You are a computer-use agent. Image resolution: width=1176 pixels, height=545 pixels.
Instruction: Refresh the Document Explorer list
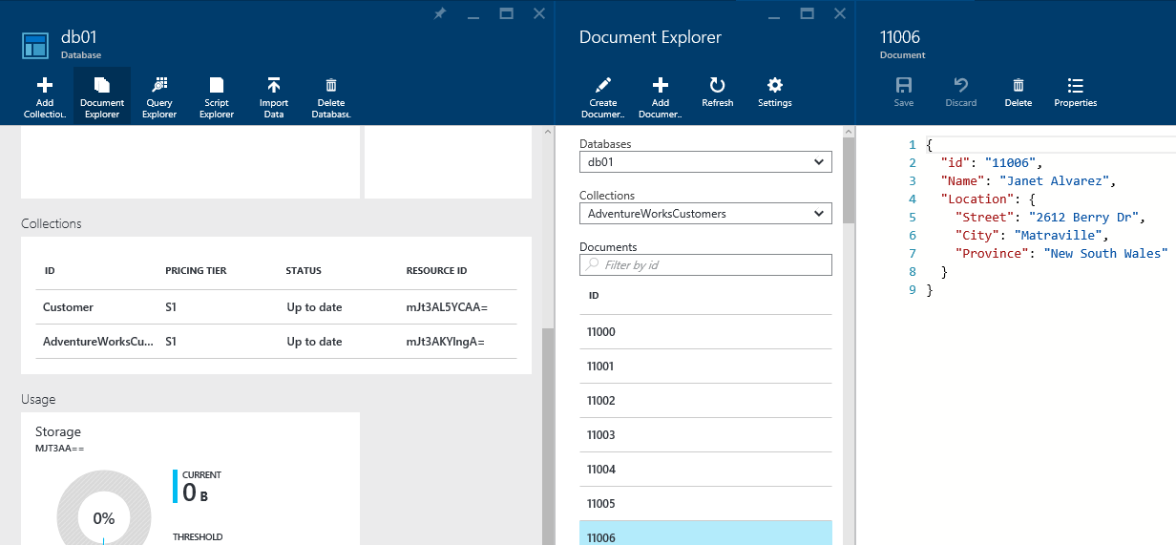coord(718,93)
